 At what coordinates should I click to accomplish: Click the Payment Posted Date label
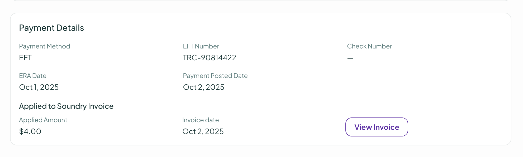[x=215, y=76]
